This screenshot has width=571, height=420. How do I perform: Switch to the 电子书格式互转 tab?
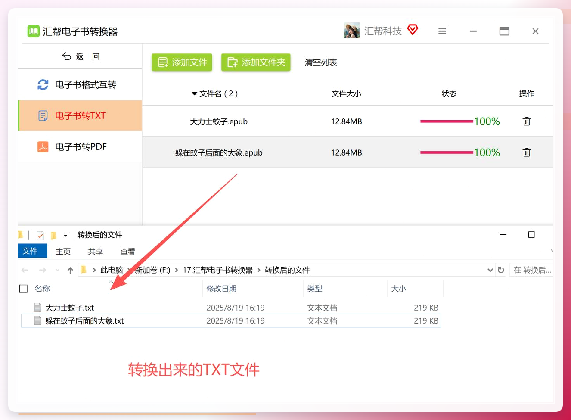[80, 85]
